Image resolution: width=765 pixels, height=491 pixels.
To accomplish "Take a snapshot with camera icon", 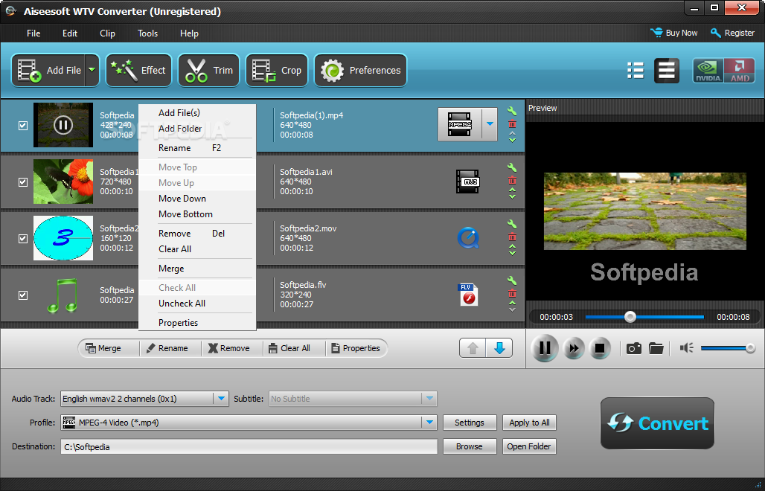I will (634, 348).
